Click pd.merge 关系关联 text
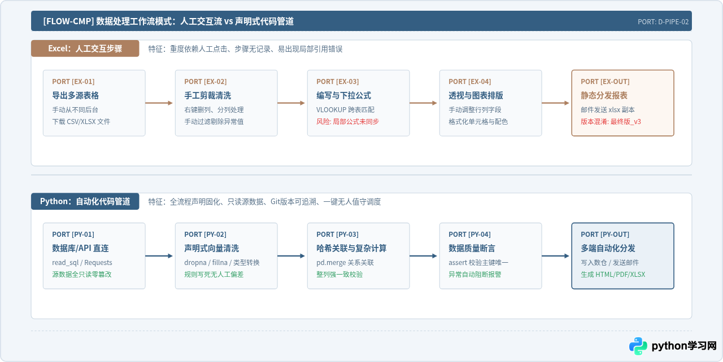Screen dimensions: 723x362 (345, 263)
